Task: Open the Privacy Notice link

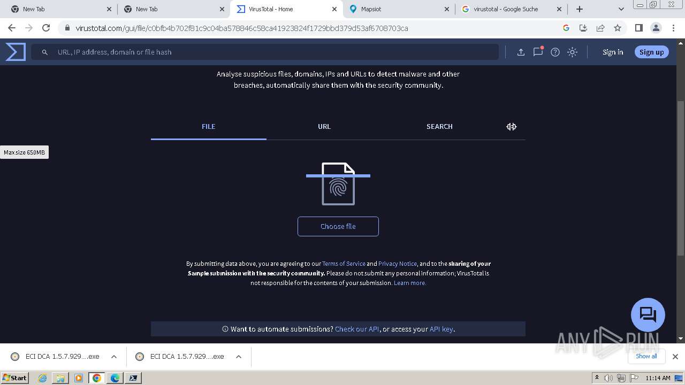Action: coord(398,264)
